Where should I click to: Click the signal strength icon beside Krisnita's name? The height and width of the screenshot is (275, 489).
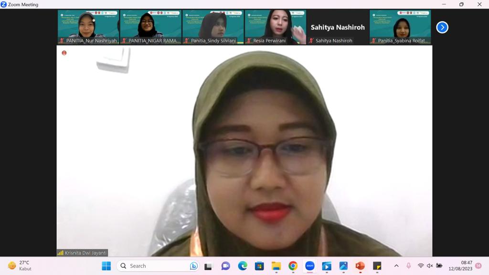coord(61,253)
